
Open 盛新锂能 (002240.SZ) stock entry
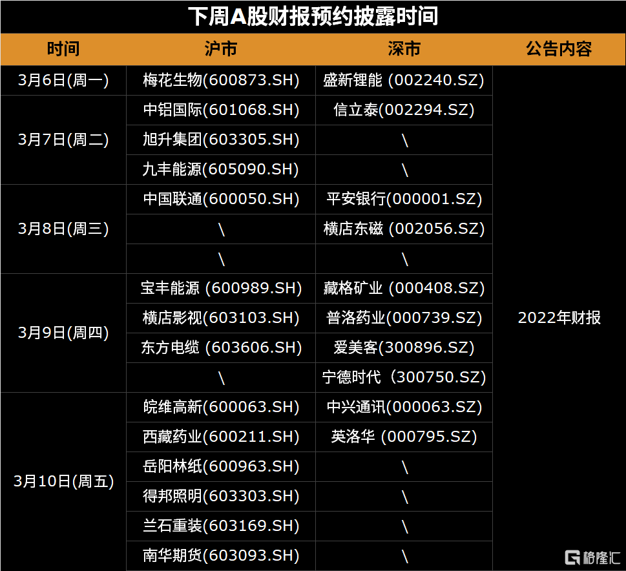click(404, 80)
